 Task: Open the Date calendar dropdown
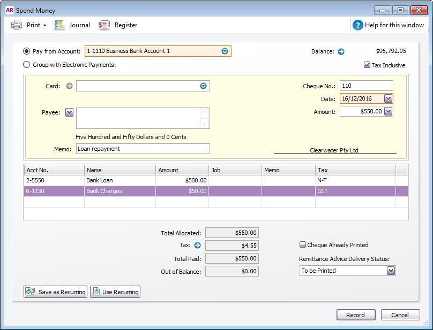[389, 98]
